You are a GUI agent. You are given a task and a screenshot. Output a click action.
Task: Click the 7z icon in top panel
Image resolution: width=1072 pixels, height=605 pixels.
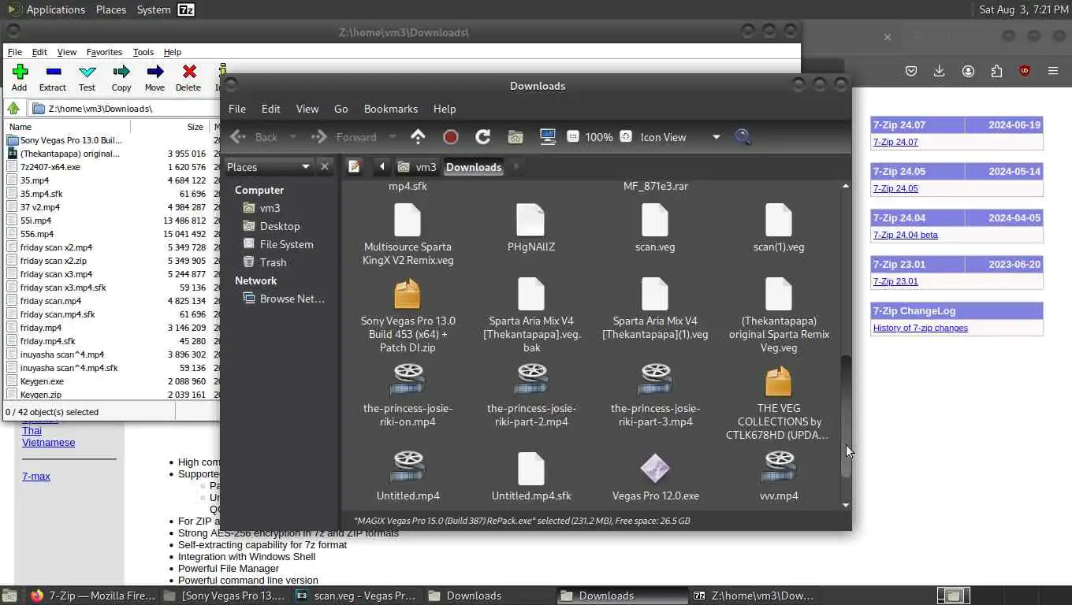tap(186, 9)
